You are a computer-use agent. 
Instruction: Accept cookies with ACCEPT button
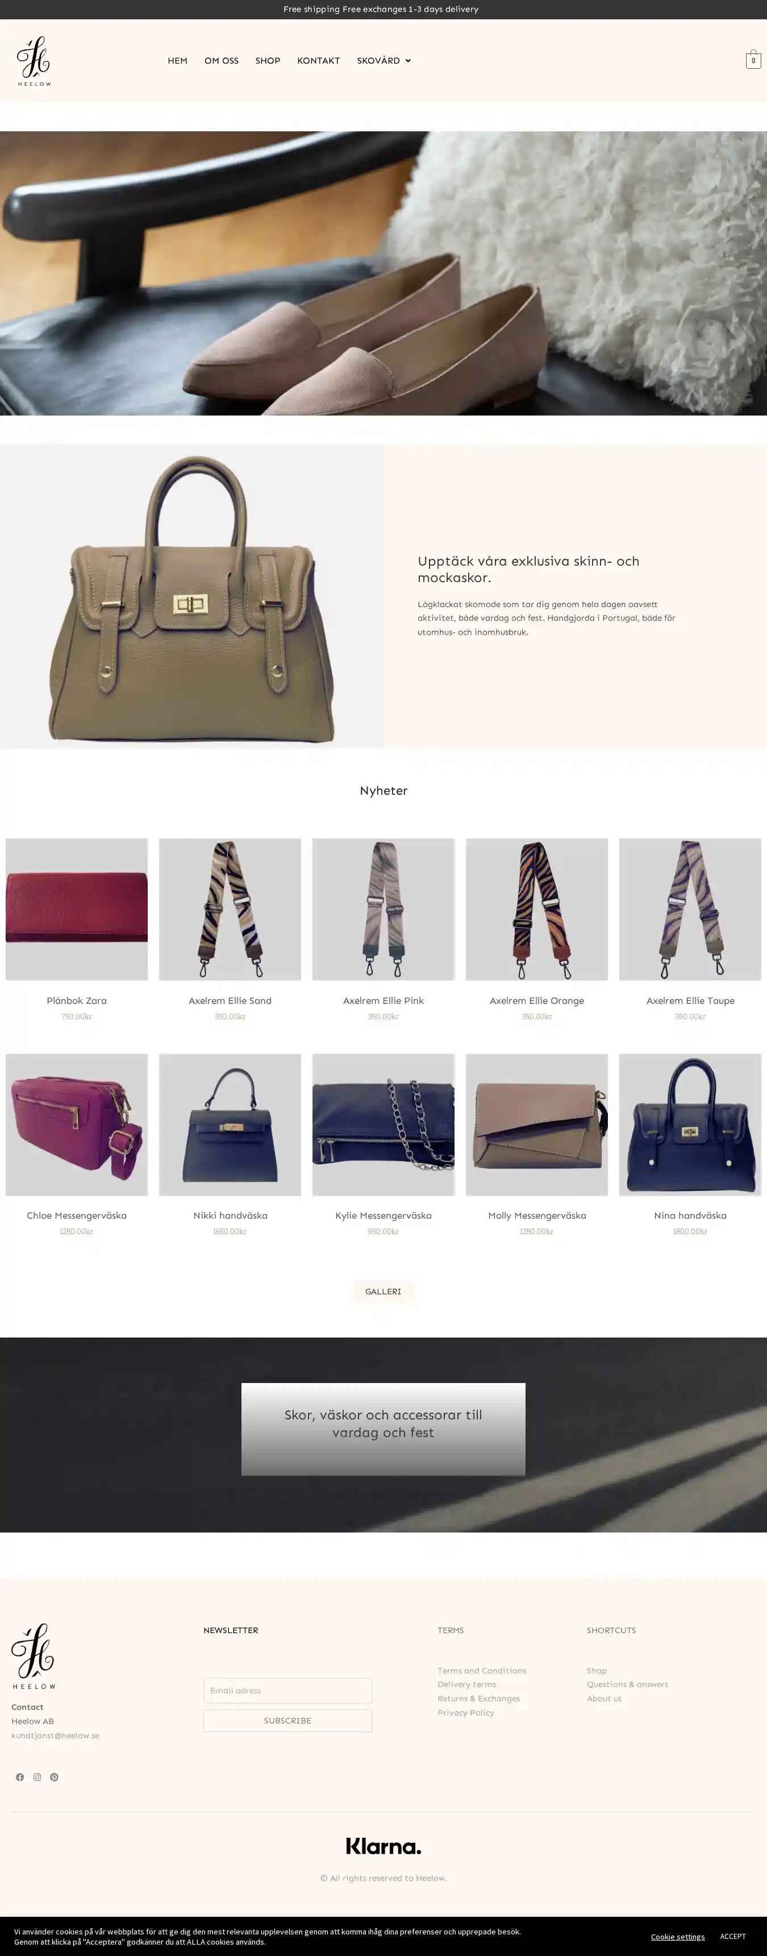[733, 1936]
